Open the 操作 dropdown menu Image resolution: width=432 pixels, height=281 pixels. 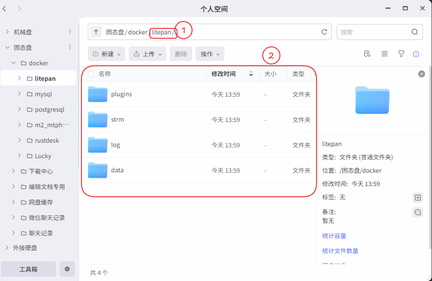[210, 54]
